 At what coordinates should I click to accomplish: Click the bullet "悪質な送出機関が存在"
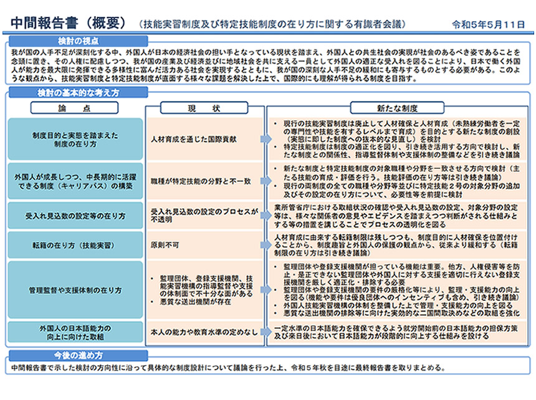(x=191, y=302)
